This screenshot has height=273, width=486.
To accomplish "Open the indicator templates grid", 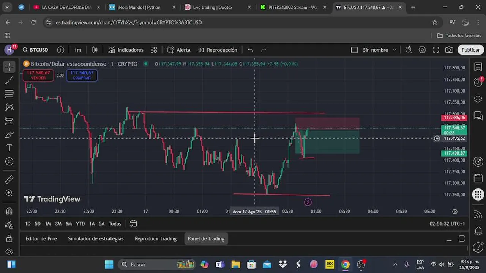I will tap(154, 50).
